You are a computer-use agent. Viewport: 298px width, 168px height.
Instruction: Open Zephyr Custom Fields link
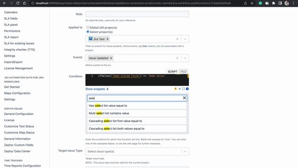19,145
